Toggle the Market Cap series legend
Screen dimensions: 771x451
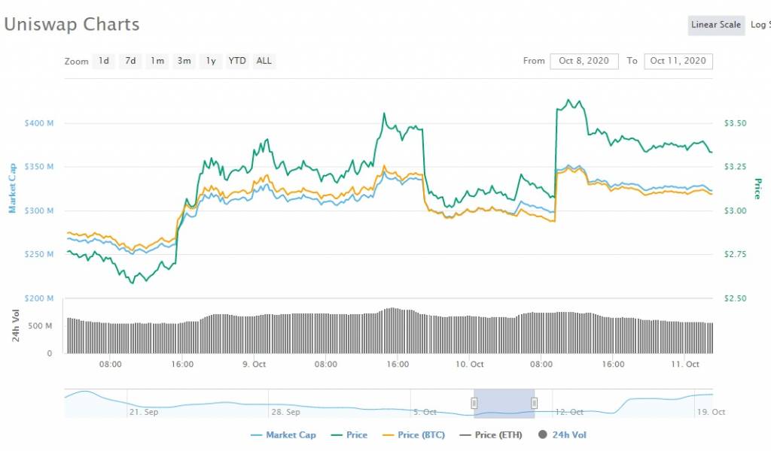point(283,434)
